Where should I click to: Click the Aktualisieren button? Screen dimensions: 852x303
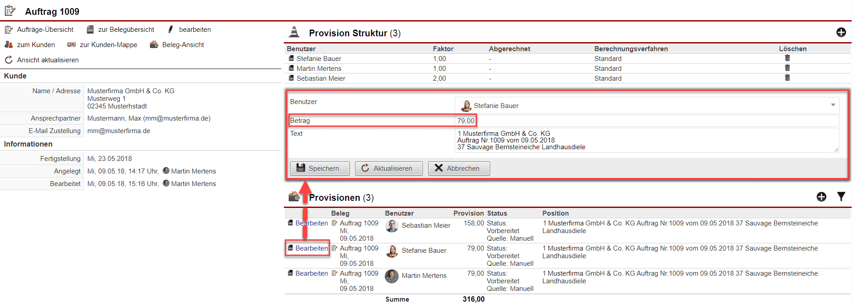coord(389,169)
